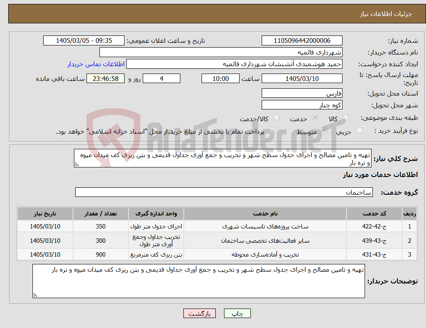The height and width of the screenshot is (328, 426).
Task: Click the announcement date field 1405/03/05 - 09:35
Action: (83, 41)
